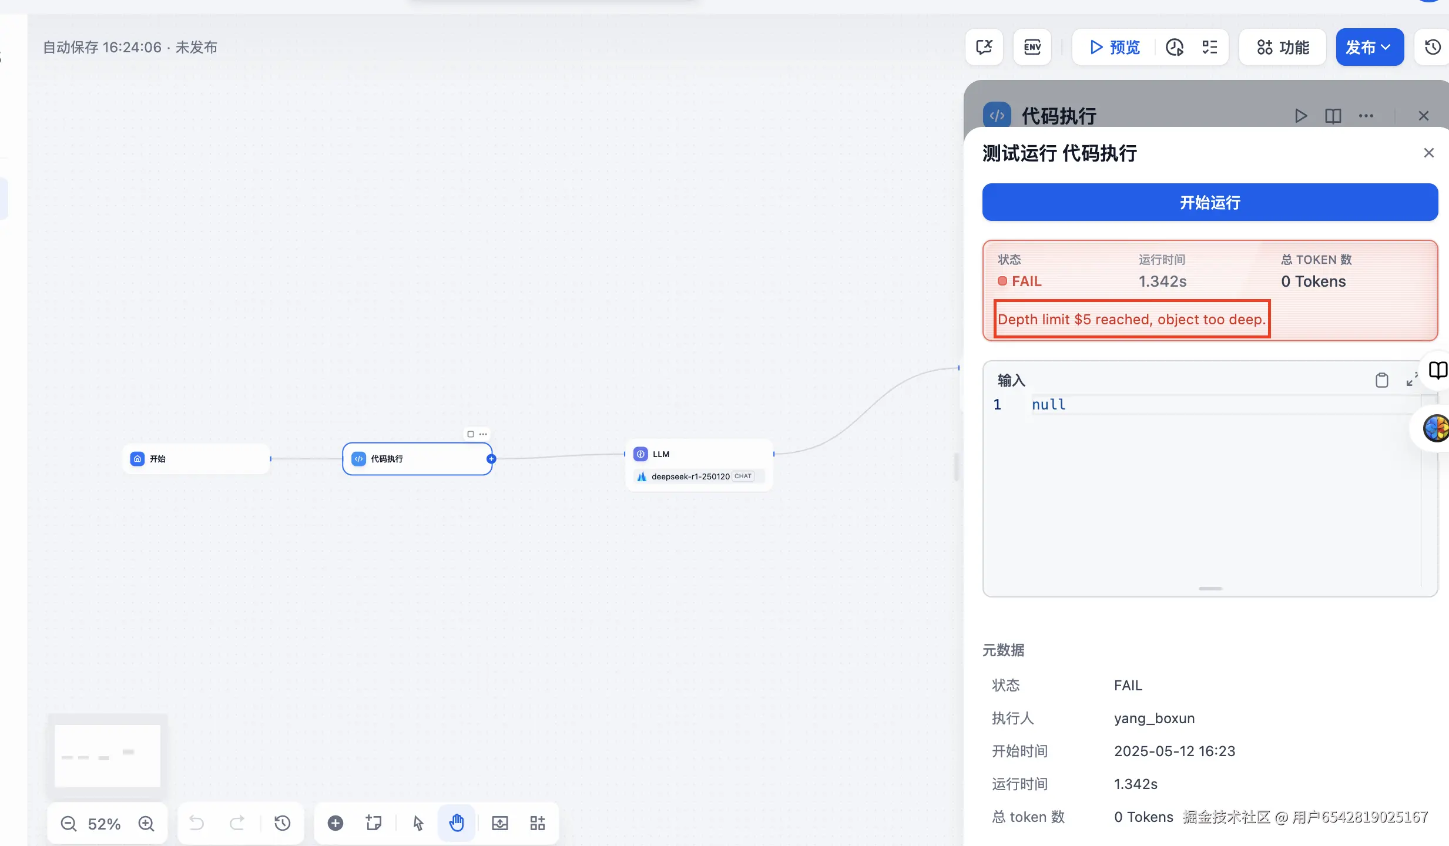Click the 开始运行 button
The image size is (1449, 846).
coord(1209,202)
